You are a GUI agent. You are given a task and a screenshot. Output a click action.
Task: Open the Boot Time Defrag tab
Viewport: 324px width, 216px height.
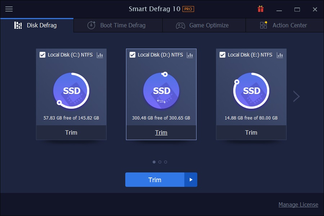tap(118, 25)
